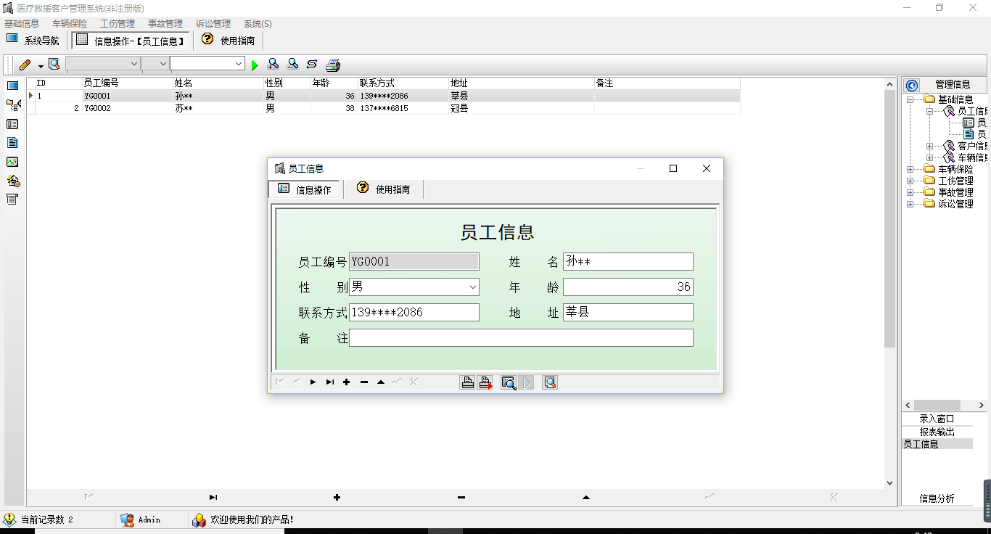The width and height of the screenshot is (991, 534).
Task: Click the form card icon in left sidebar
Action: click(12, 124)
